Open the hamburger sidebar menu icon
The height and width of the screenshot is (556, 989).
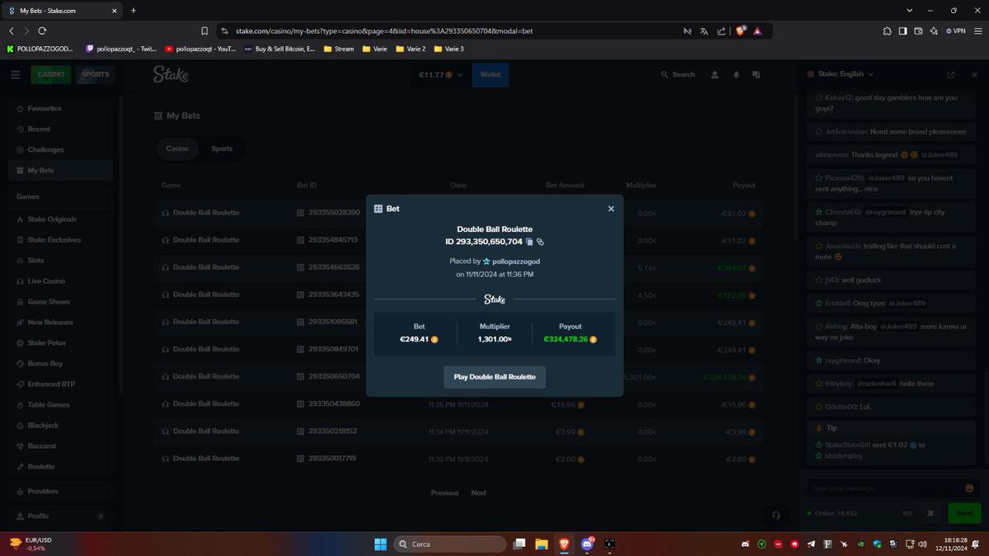click(x=15, y=74)
